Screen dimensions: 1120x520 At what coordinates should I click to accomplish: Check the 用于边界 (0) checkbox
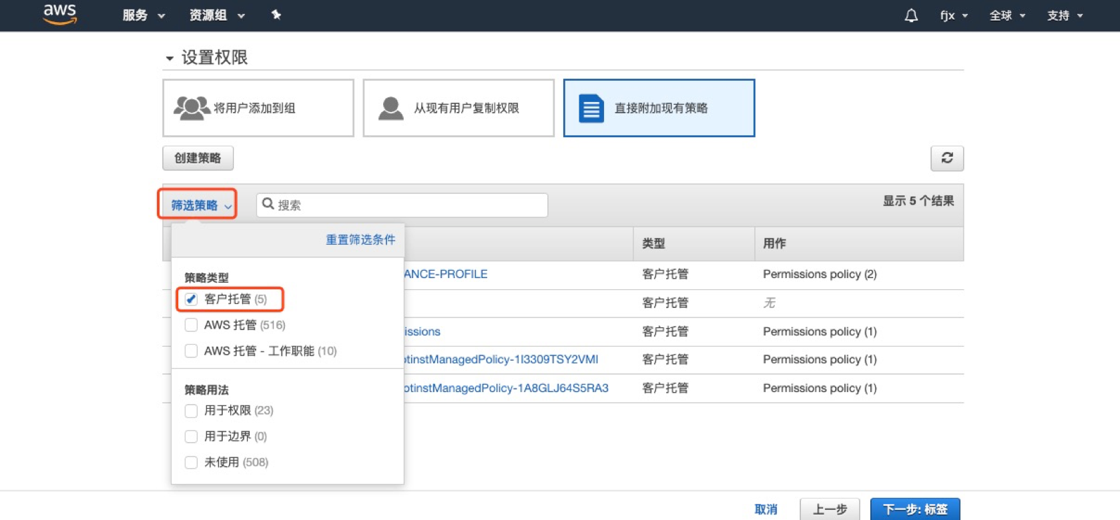pos(192,436)
